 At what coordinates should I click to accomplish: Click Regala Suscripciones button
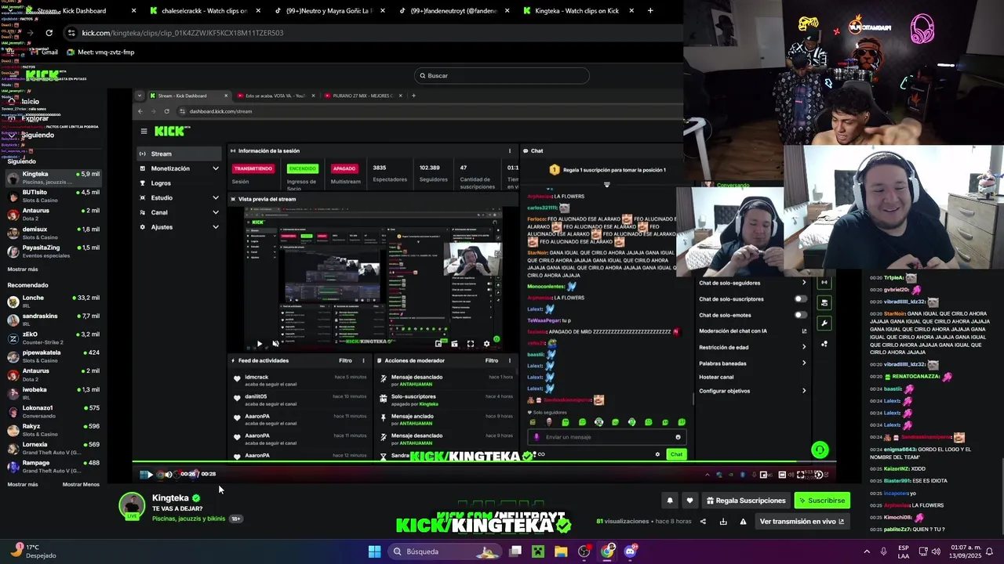coord(746,501)
